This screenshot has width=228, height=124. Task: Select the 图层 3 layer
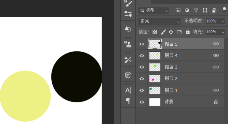click(180, 67)
